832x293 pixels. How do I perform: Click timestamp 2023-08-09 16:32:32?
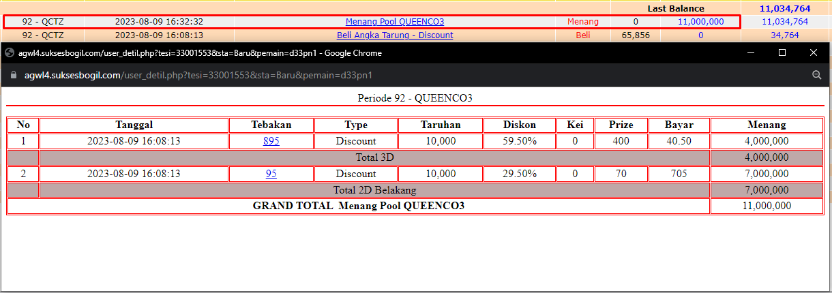tap(159, 22)
